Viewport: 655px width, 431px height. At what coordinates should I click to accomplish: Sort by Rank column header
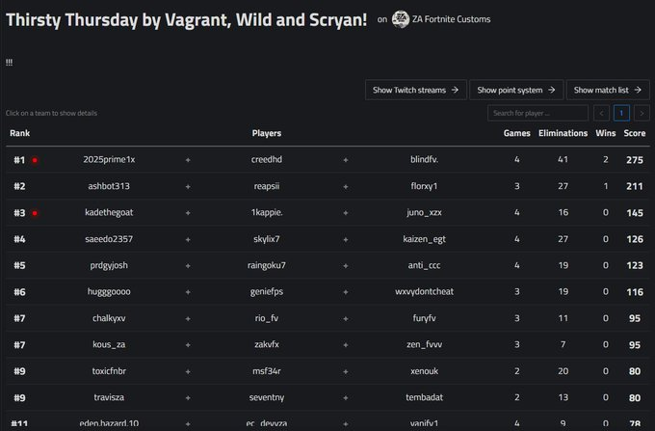(19, 133)
